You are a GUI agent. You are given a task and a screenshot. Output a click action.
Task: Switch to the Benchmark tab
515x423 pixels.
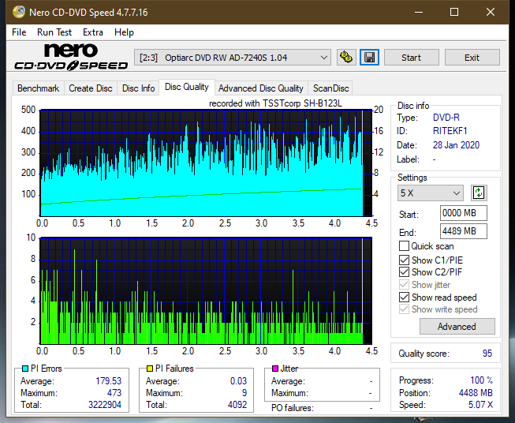pyautogui.click(x=38, y=88)
